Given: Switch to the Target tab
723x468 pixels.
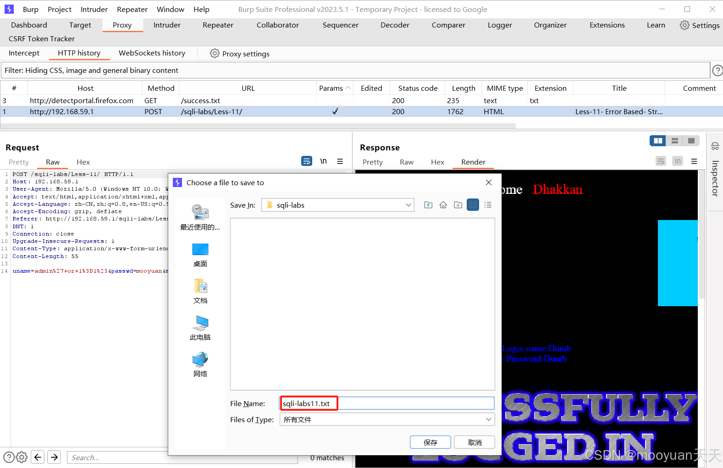Looking at the screenshot, I should pyautogui.click(x=80, y=25).
